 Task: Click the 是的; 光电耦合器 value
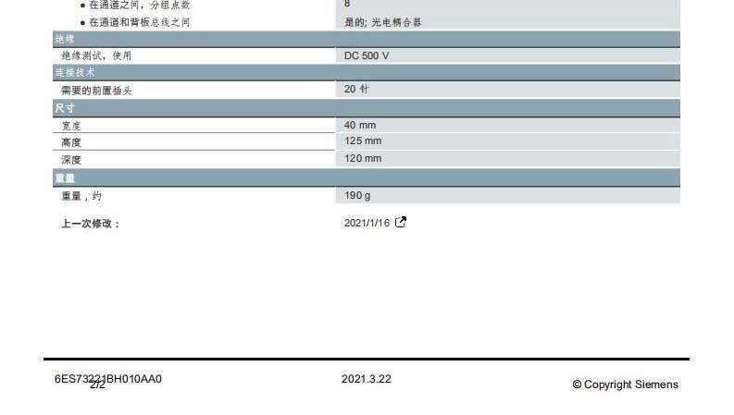[382, 21]
